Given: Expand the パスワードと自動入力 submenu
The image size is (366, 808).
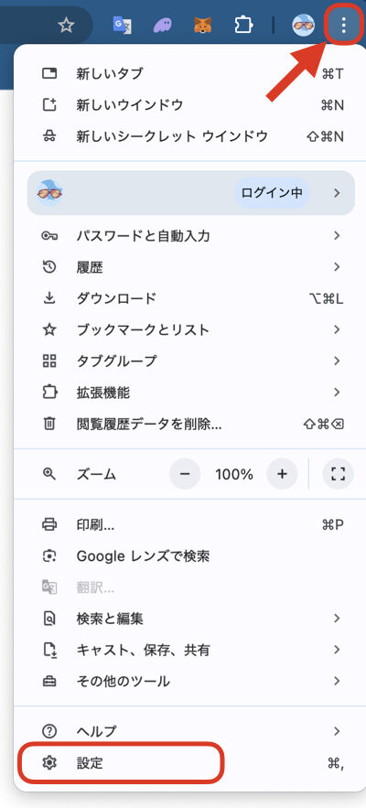Looking at the screenshot, I should pyautogui.click(x=190, y=236).
